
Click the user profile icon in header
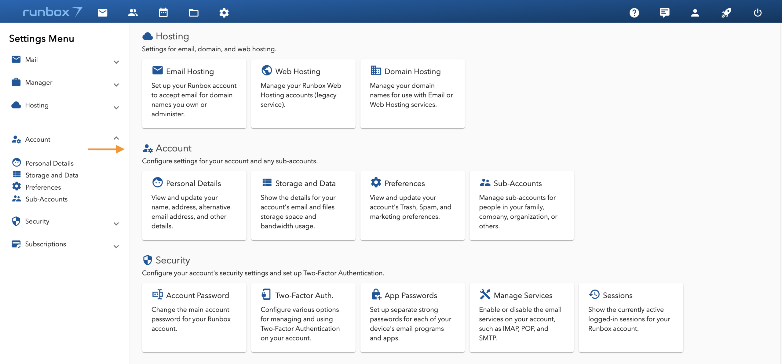tap(695, 13)
